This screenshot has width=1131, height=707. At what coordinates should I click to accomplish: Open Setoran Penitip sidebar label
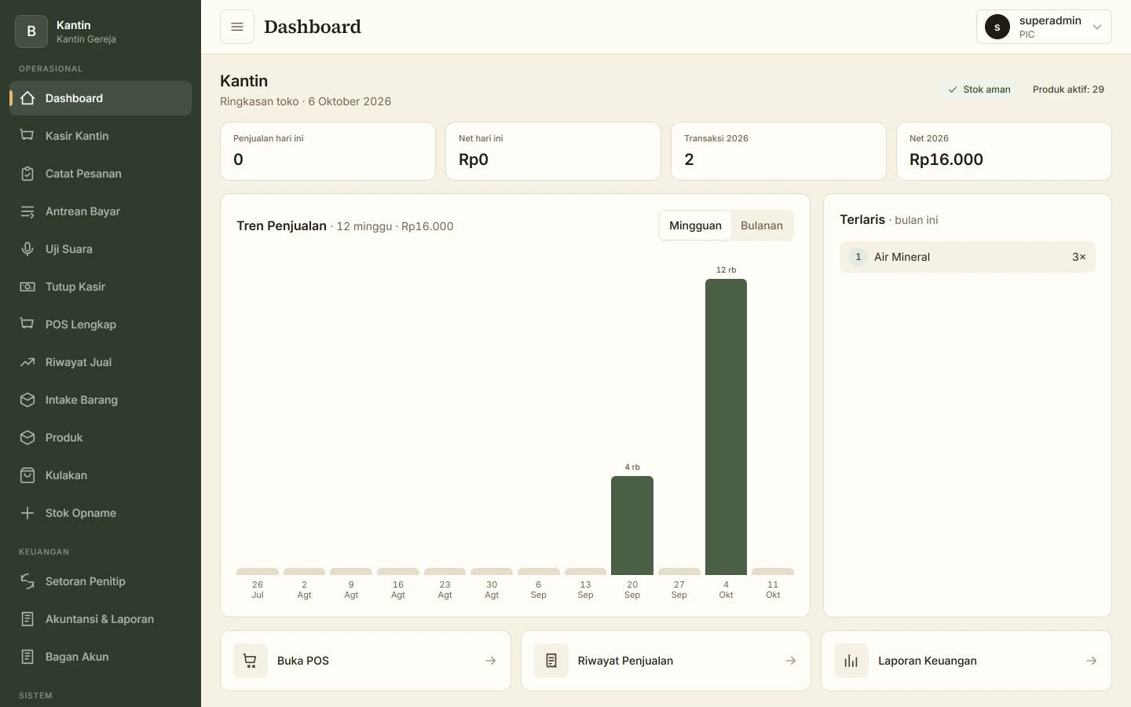86,581
